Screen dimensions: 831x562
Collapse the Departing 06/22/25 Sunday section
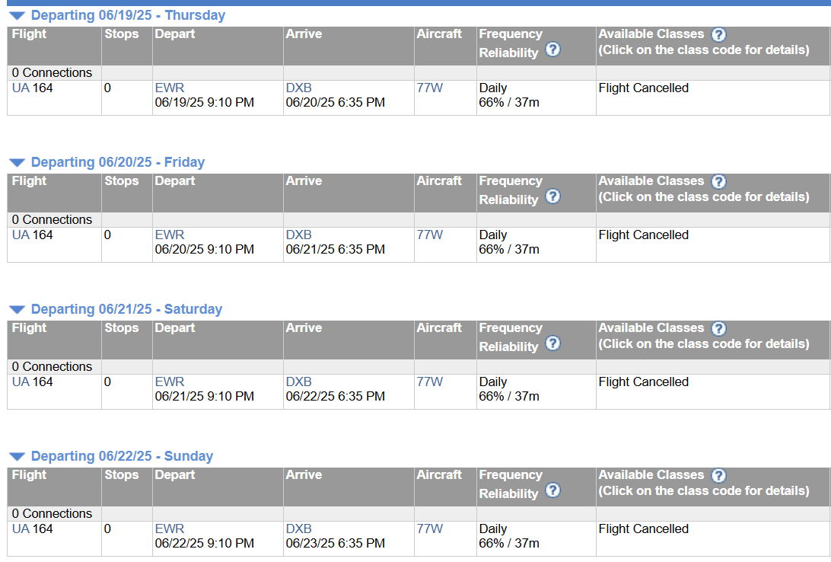(x=17, y=456)
